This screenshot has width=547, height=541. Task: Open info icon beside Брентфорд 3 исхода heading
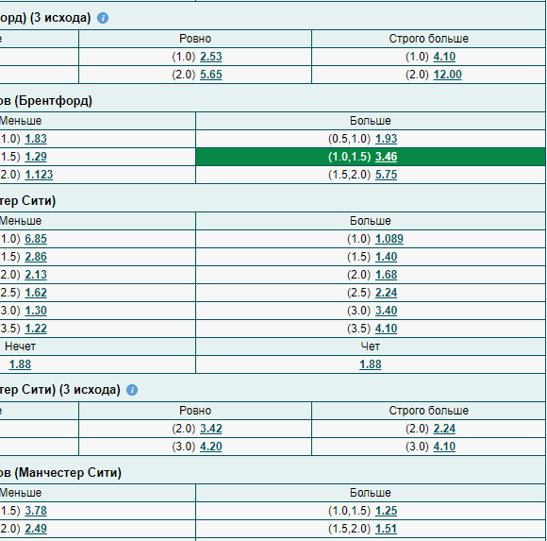[x=103, y=18]
